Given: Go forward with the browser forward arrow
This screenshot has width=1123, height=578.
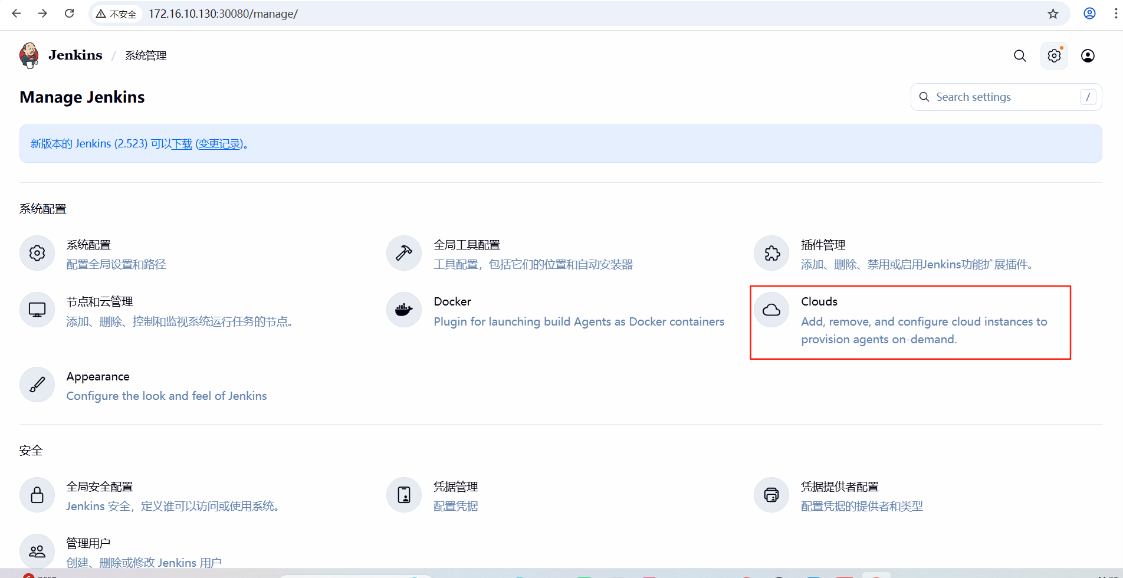Looking at the screenshot, I should tap(42, 14).
